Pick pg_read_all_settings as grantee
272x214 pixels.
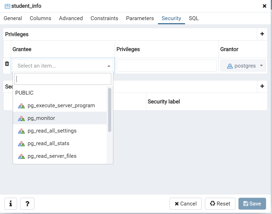tap(52, 131)
